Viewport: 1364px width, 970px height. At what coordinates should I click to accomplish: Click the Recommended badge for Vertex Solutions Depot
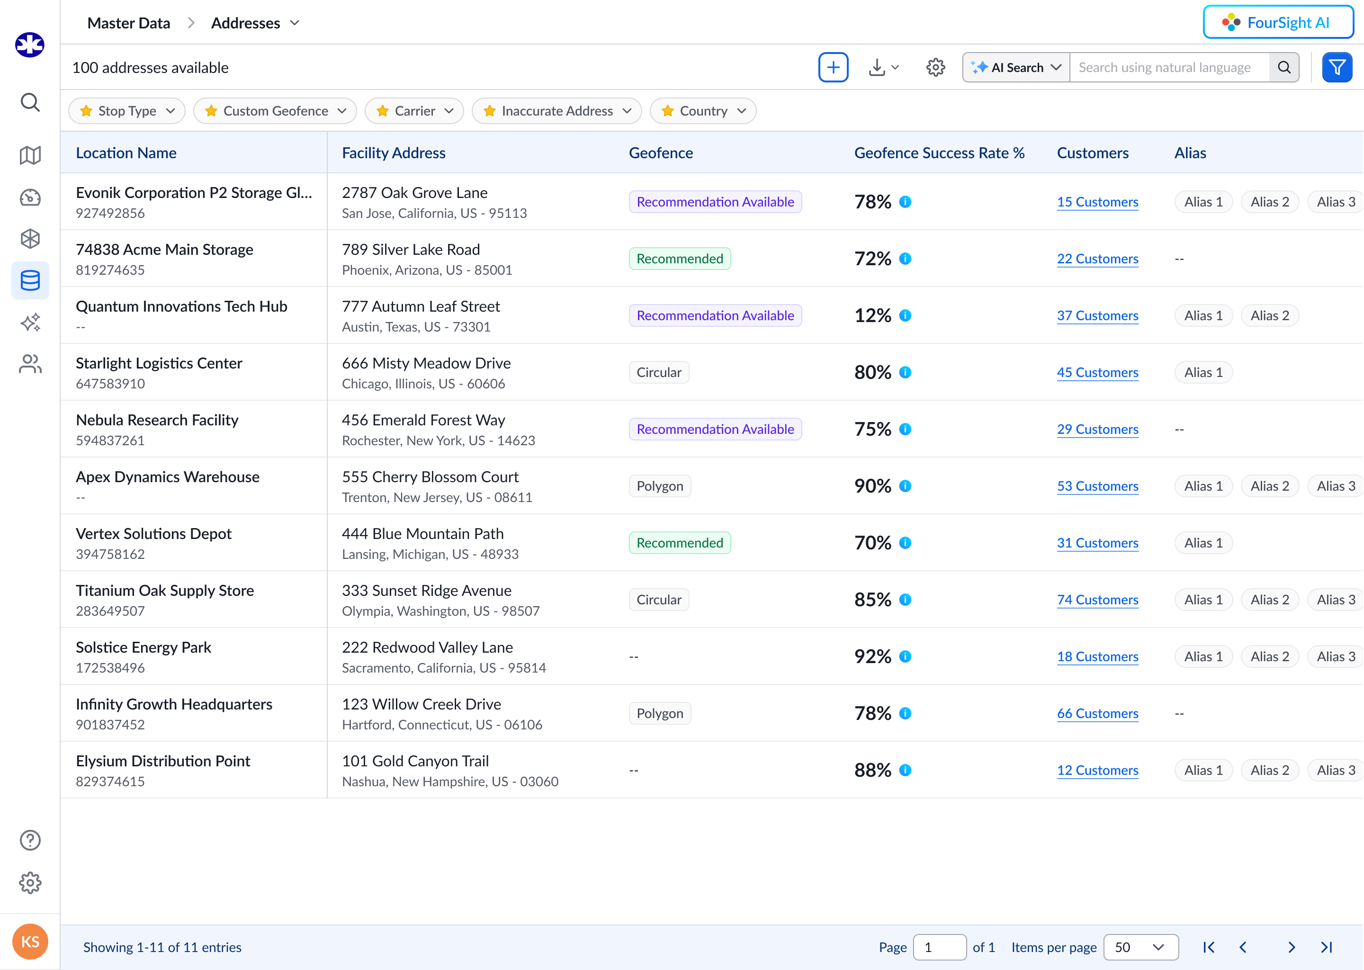click(680, 543)
